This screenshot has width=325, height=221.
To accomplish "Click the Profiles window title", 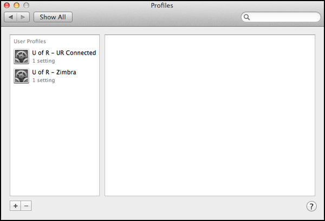I will pos(162,5).
